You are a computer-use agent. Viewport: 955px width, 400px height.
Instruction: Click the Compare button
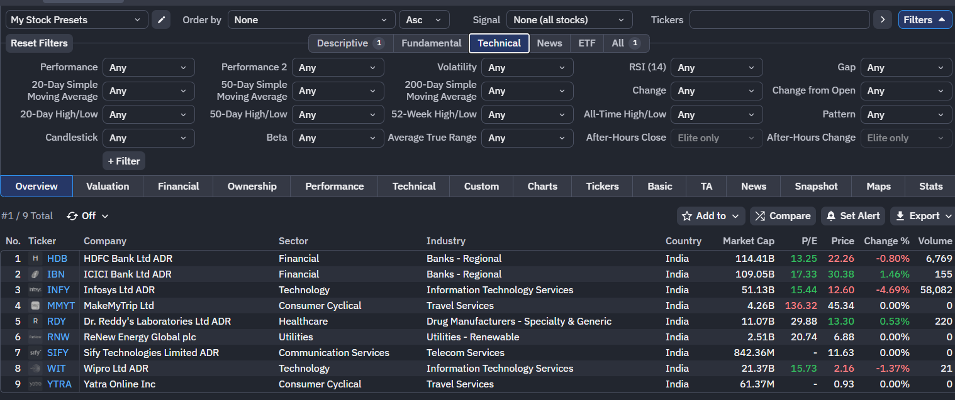[x=783, y=216]
